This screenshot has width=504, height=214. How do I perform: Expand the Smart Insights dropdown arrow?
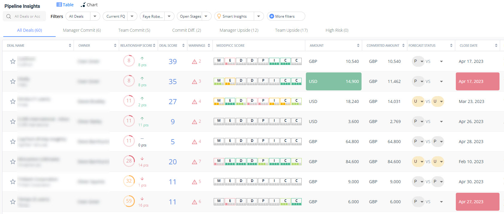(259, 16)
